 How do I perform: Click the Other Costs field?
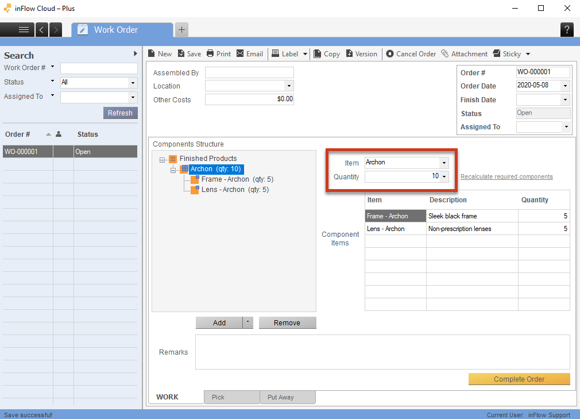[x=249, y=99]
